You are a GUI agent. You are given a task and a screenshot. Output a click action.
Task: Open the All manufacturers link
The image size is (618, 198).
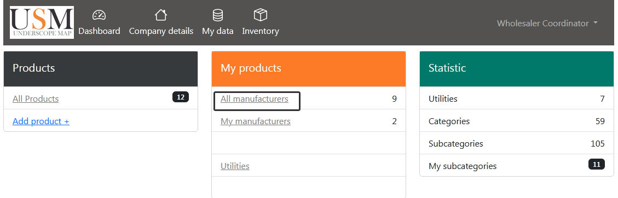pos(254,99)
